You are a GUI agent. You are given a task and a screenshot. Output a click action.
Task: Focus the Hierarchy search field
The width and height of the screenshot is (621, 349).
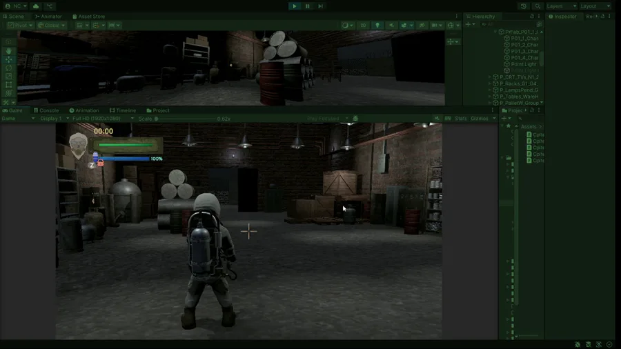click(506, 24)
